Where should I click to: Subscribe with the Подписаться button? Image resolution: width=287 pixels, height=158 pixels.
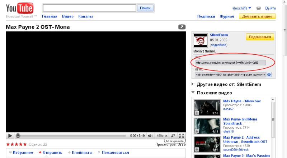click(260, 37)
